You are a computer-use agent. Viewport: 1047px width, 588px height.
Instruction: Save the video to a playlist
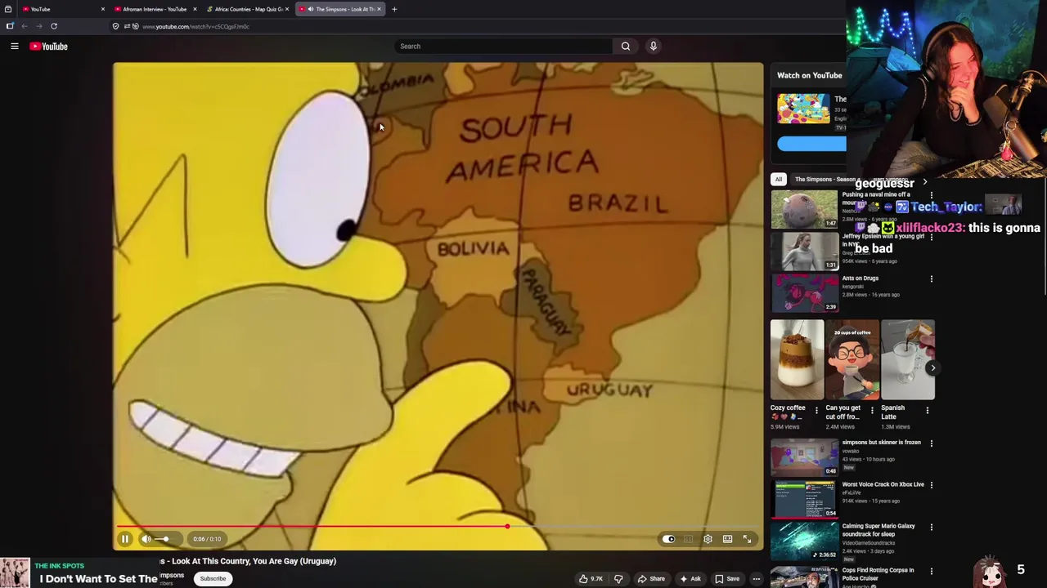[x=727, y=579]
